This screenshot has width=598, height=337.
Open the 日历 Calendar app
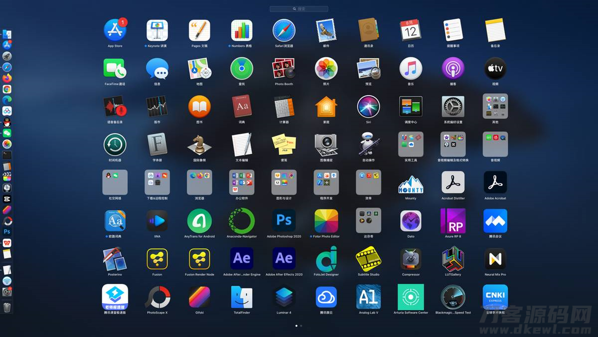411,30
